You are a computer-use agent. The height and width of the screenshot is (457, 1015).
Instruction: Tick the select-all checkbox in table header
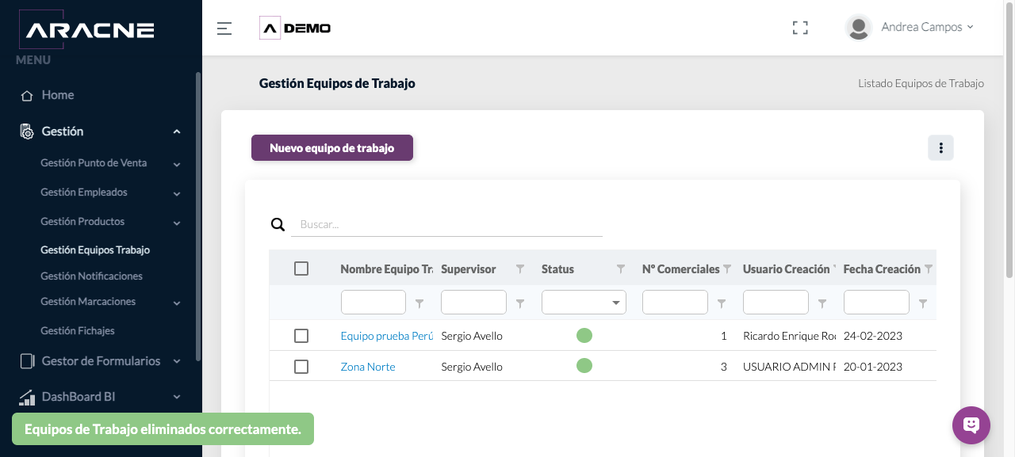(x=301, y=268)
